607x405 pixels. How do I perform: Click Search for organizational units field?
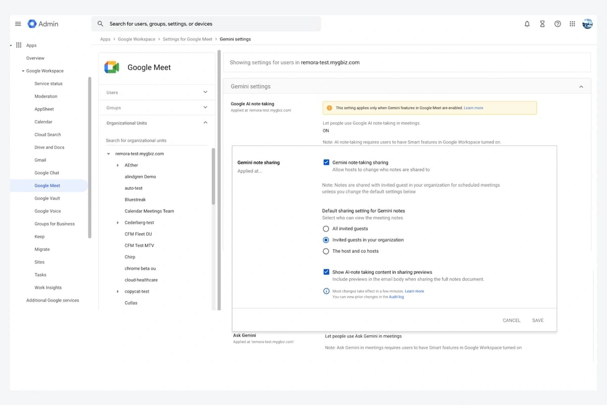point(157,140)
